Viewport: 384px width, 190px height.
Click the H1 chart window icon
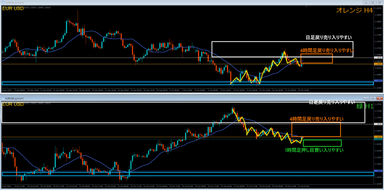(x=3, y=98)
